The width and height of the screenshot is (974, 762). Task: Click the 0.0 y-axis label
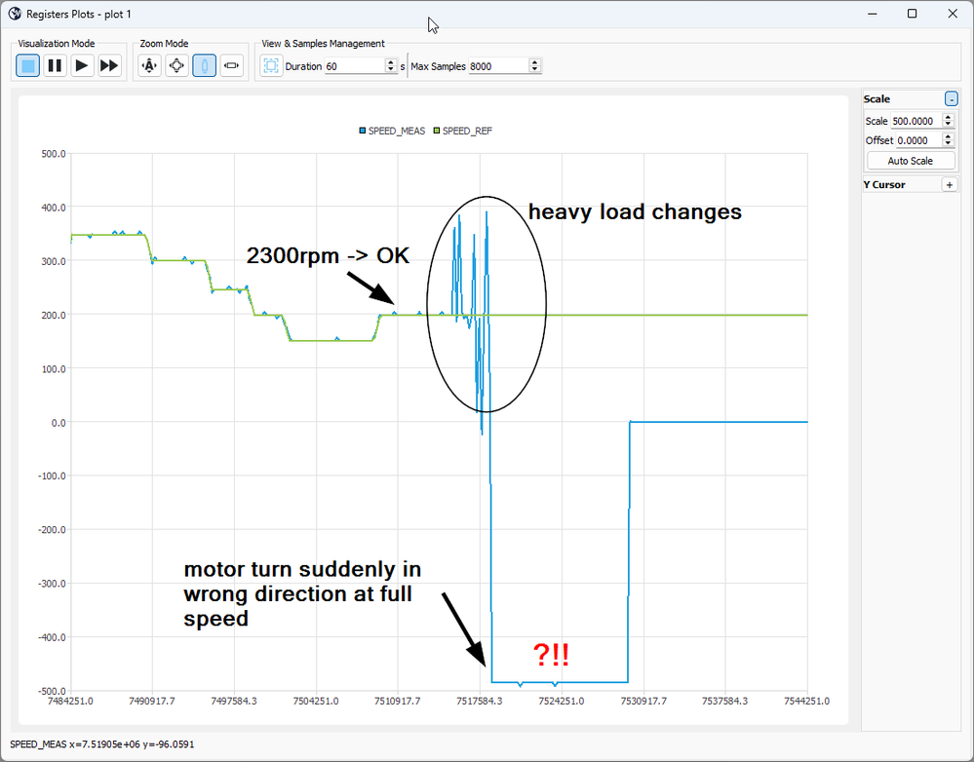click(58, 423)
